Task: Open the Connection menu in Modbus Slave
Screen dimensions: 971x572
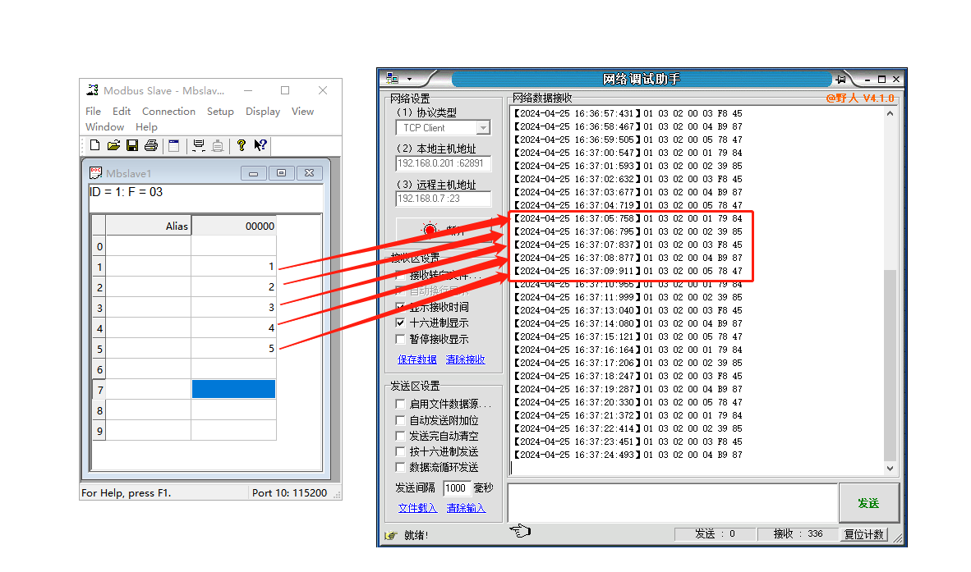Action: [168, 112]
